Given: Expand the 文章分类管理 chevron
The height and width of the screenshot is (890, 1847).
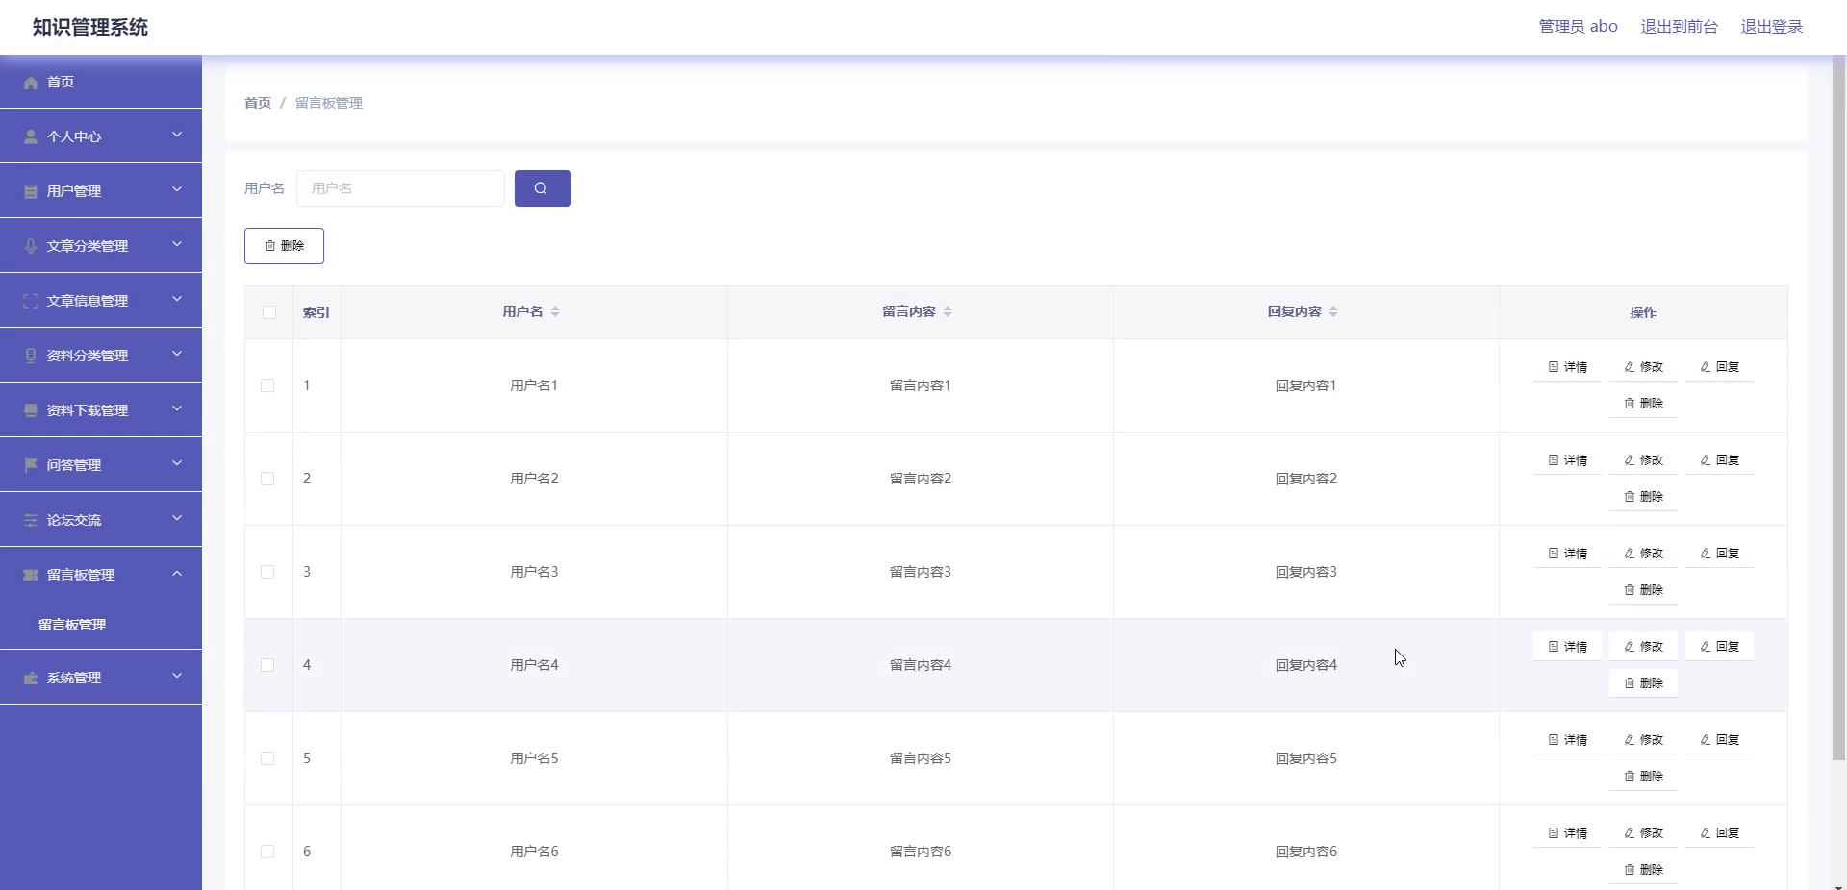Looking at the screenshot, I should (177, 244).
